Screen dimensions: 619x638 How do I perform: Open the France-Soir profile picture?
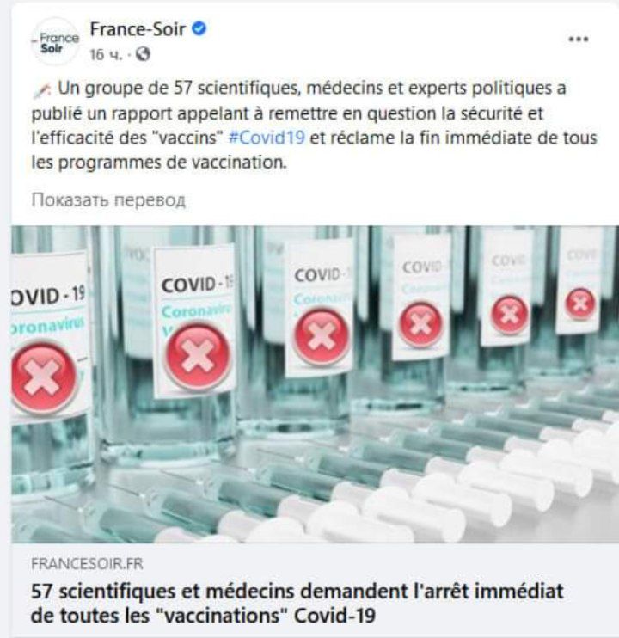[55, 42]
